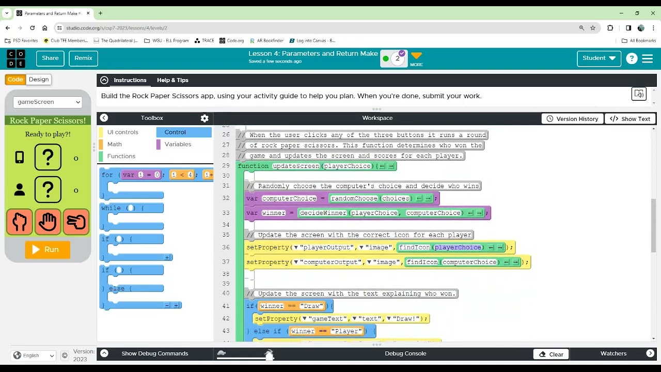Select the scissors hand button in app
The width and height of the screenshot is (661, 372).
click(76, 222)
